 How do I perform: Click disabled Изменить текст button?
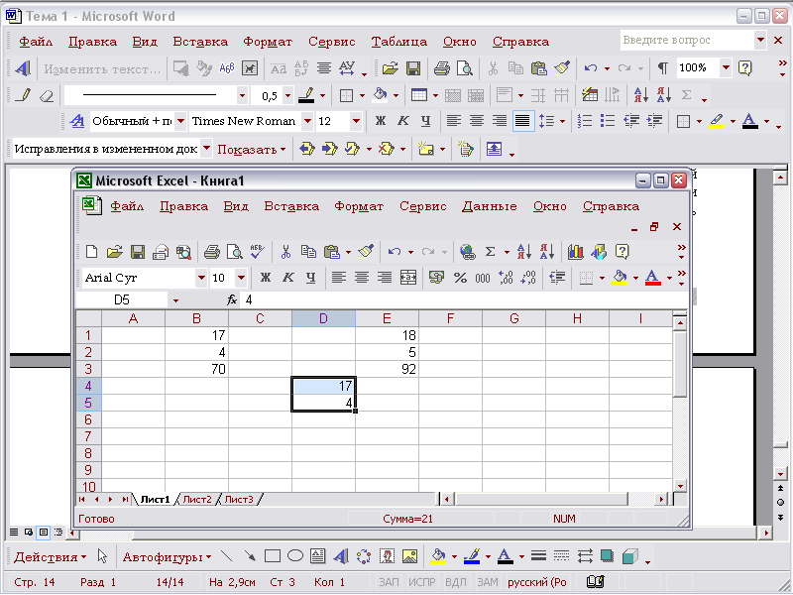pos(102,68)
